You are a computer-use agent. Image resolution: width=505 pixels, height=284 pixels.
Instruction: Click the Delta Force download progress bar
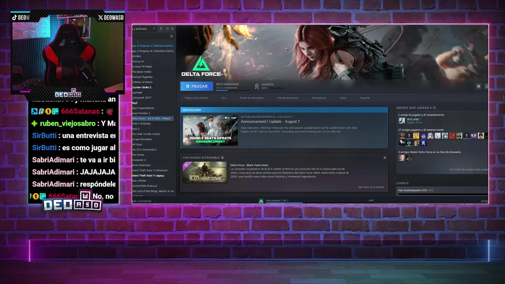[x=233, y=90]
